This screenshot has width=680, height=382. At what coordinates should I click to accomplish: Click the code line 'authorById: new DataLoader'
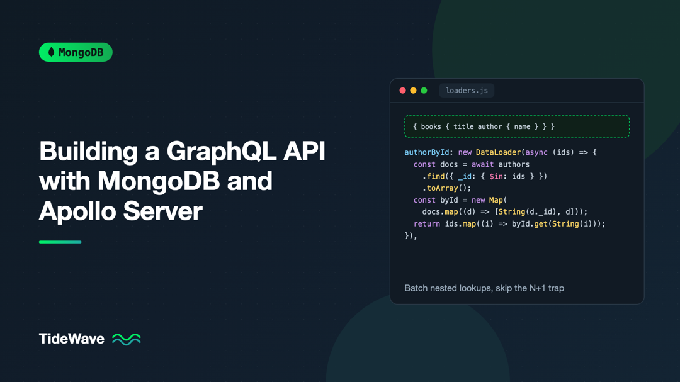coord(501,152)
